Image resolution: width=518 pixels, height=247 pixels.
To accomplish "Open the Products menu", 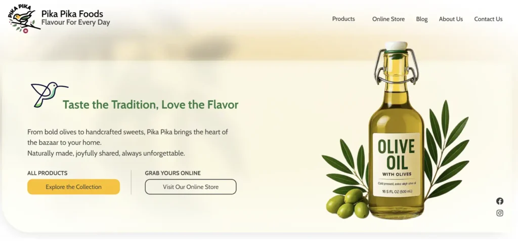I will [x=343, y=19].
